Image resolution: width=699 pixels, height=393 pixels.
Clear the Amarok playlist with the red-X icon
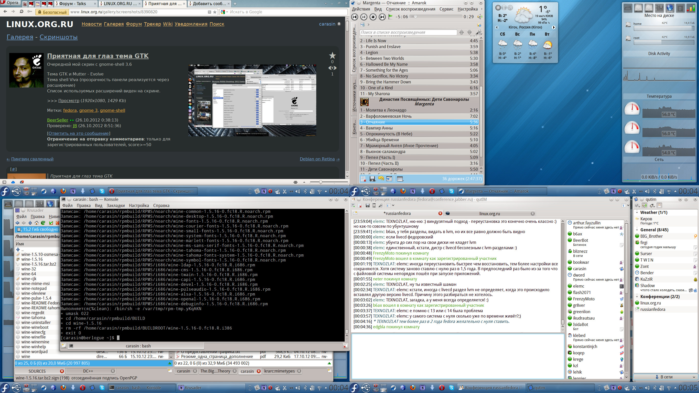tap(363, 179)
